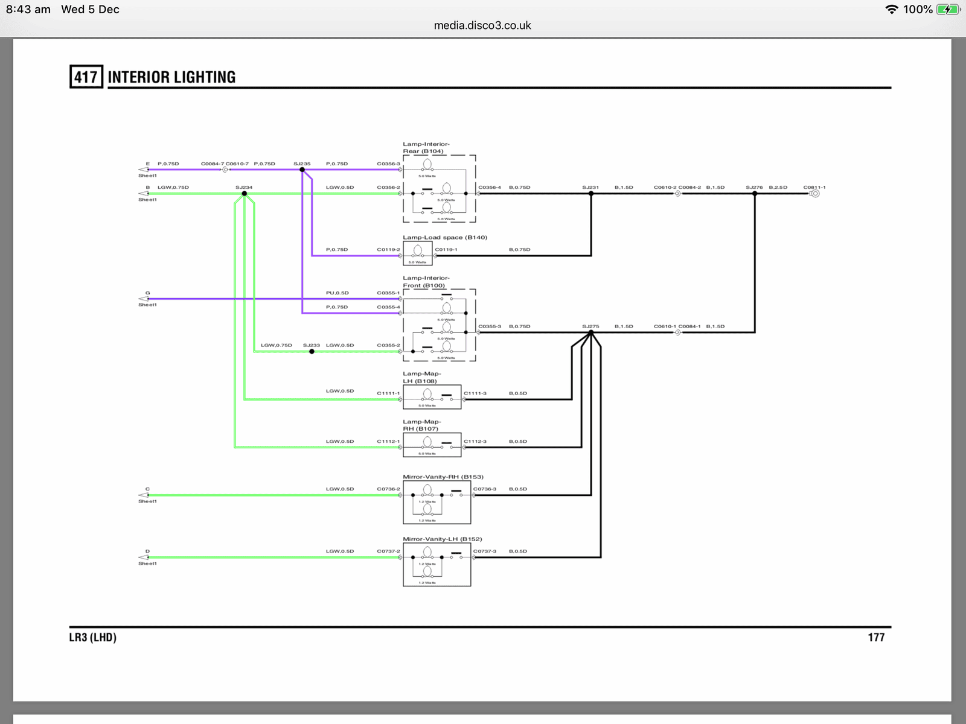Click the C0811-1 ground eyelet symbol
Screen dimensions: 966x724
(814, 194)
